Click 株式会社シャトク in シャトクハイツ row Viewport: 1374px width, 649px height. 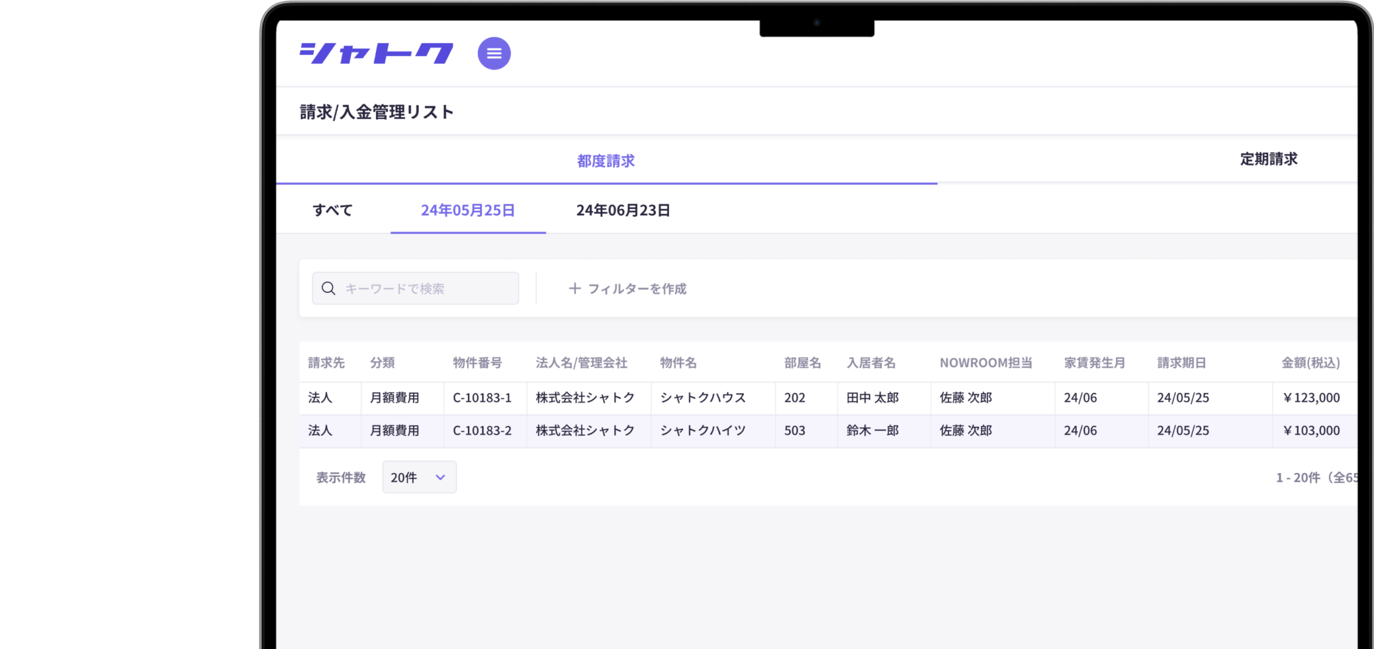(585, 431)
